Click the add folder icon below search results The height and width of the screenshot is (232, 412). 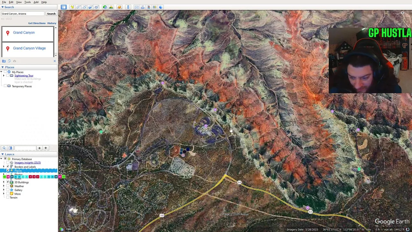click(x=4, y=61)
